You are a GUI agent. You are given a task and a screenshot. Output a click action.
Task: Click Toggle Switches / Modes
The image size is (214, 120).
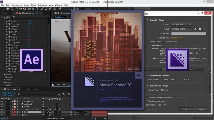point(55,119)
